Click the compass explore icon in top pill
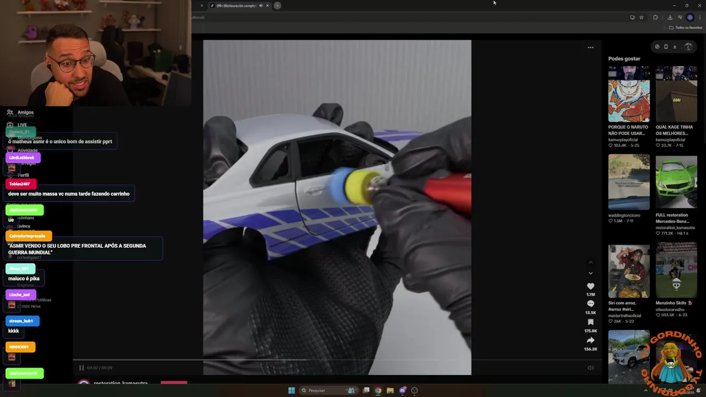Screen dimensions: 706x397 657,47
